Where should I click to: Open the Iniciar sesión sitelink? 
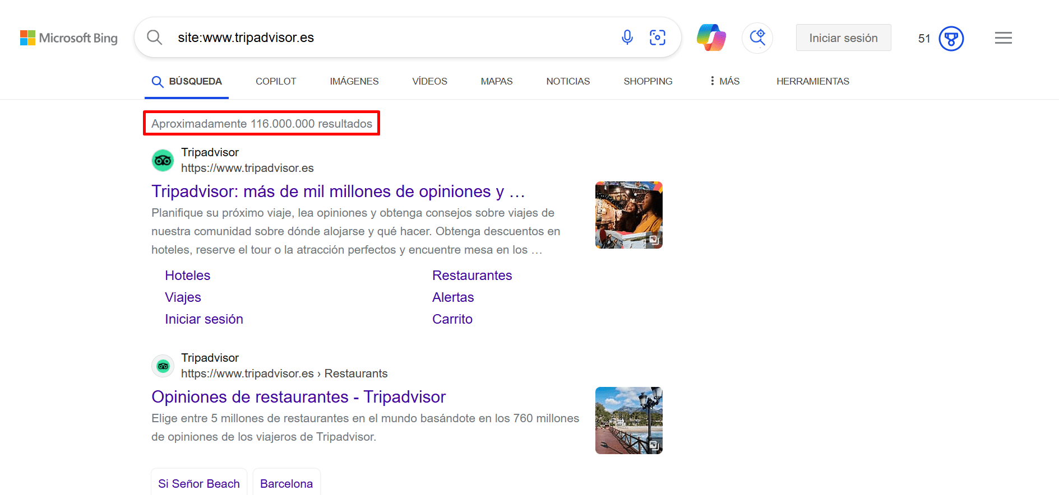coord(204,319)
